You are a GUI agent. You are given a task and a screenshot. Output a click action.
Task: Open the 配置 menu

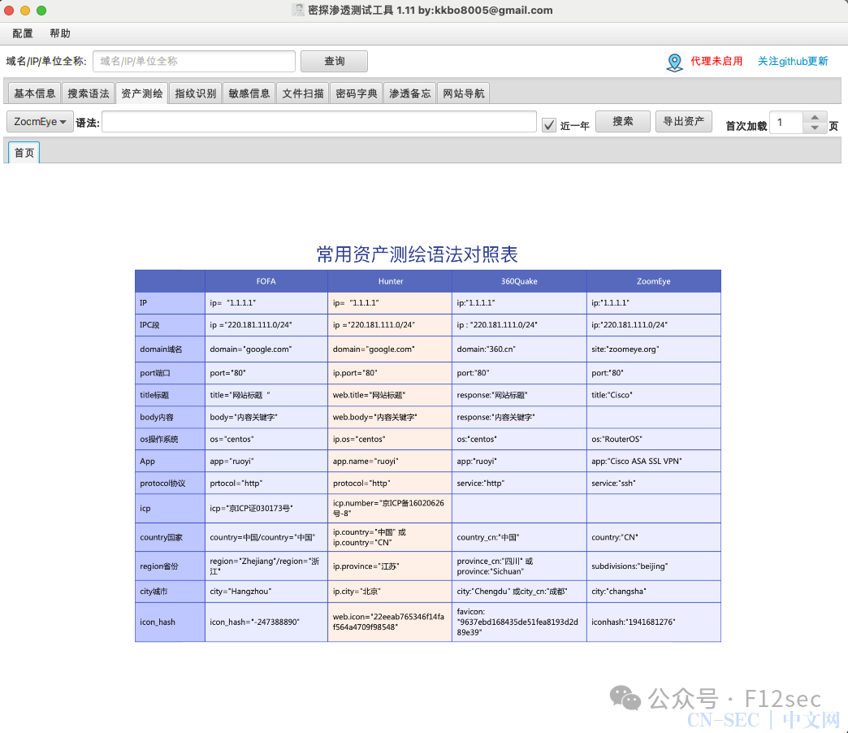tap(23, 33)
